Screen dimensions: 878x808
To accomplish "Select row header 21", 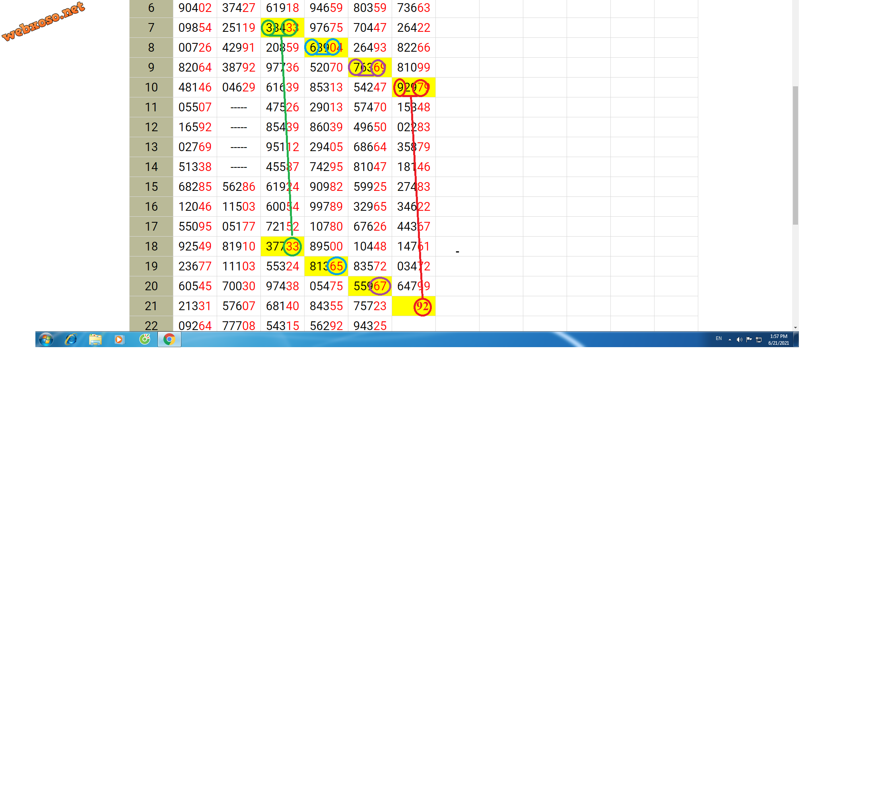I will tap(151, 306).
